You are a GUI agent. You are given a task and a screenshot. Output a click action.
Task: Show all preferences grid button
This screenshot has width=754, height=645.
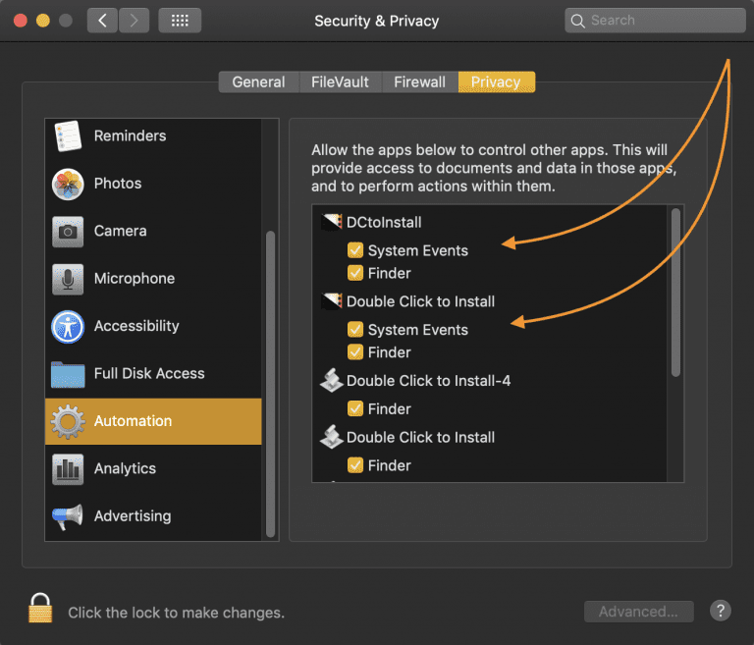coord(180,21)
